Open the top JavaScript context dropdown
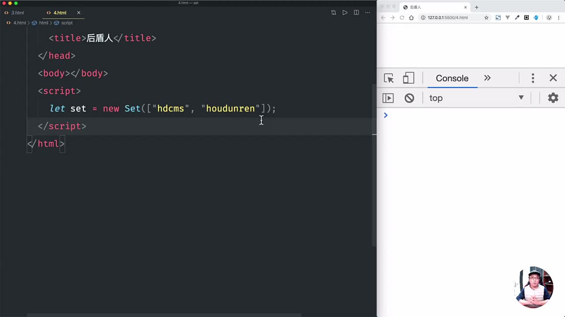Screen dimensions: 565x317 477,98
